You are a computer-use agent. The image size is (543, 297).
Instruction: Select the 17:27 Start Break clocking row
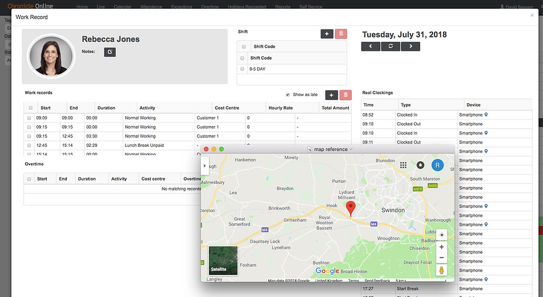pos(446,288)
